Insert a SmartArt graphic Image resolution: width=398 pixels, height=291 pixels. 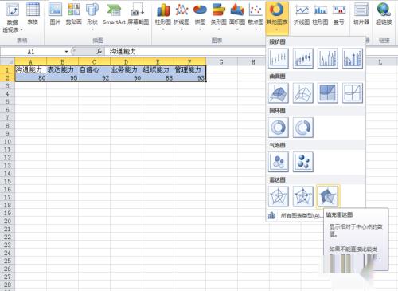click(x=114, y=14)
